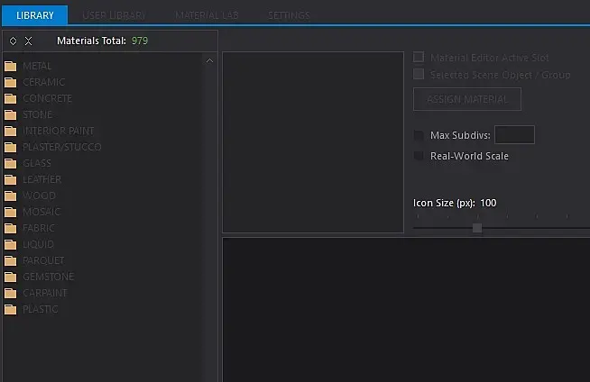590x382 pixels.
Task: Go to the SETTINGS tab
Action: (289, 15)
